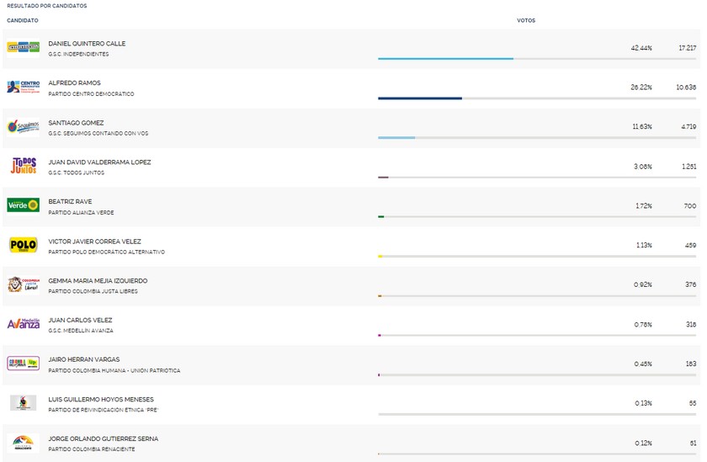Click the CANDIDATO column header
Image resolution: width=707 pixels, height=462 pixels.
[x=23, y=20]
